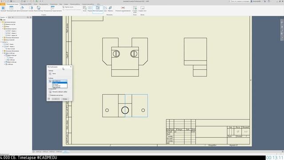Select 'GOST - Frame' under Sheet:1
Viewport: 284px width, 160px height.
pyautogui.click(x=8, y=44)
